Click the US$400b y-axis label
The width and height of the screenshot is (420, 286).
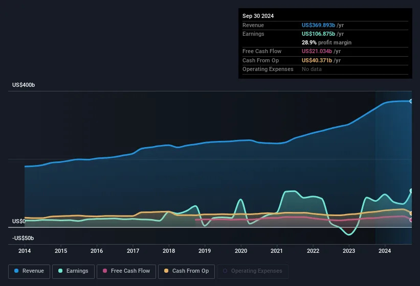point(24,85)
